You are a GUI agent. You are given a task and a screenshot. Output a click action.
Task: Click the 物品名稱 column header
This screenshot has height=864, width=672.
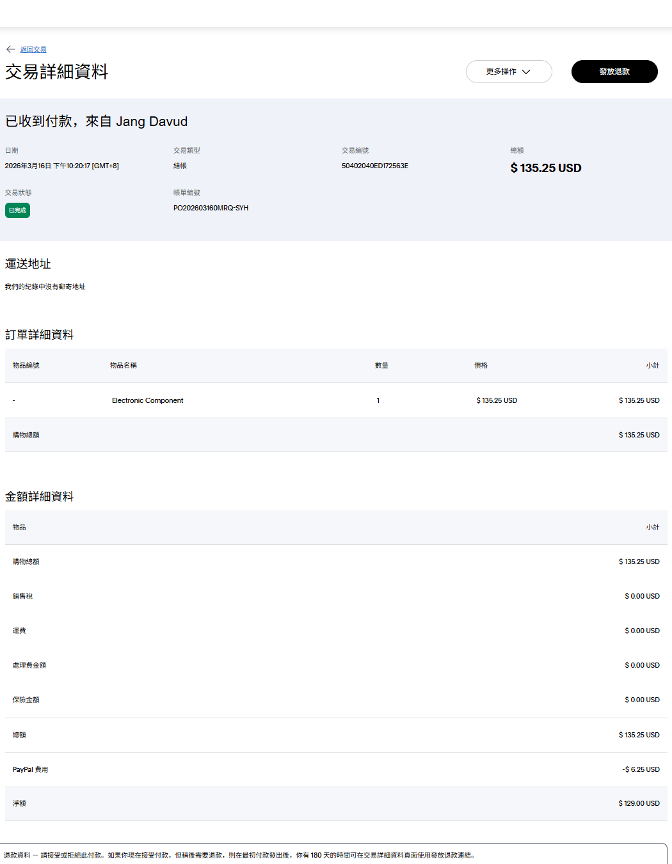(x=123, y=365)
